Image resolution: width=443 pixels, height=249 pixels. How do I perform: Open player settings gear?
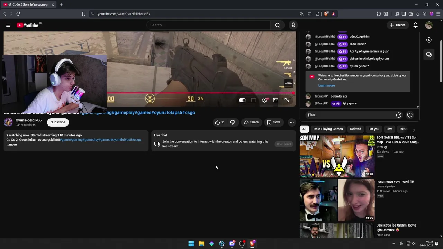pyautogui.click(x=265, y=100)
